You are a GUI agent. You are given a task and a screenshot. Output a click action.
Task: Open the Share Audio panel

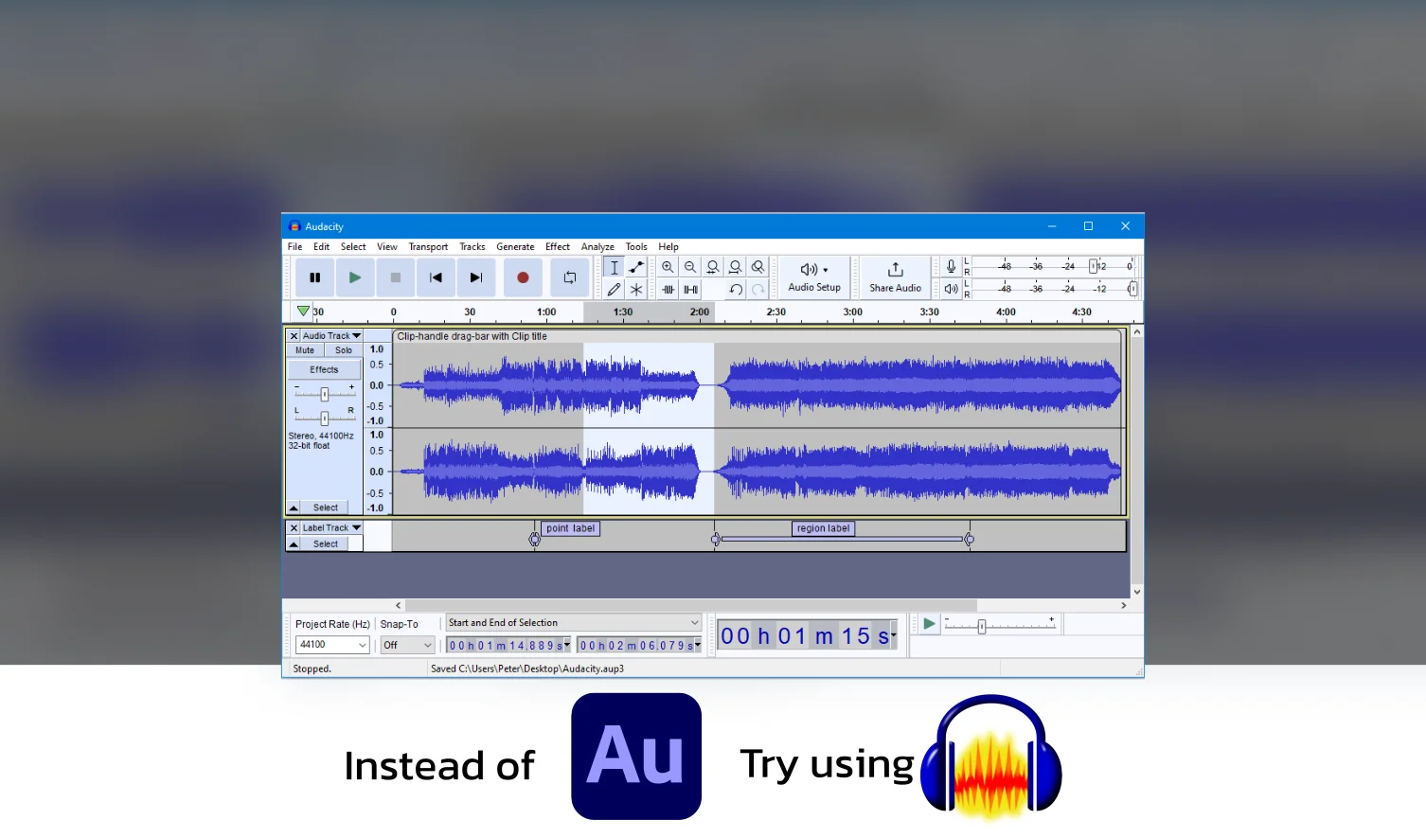(x=894, y=276)
